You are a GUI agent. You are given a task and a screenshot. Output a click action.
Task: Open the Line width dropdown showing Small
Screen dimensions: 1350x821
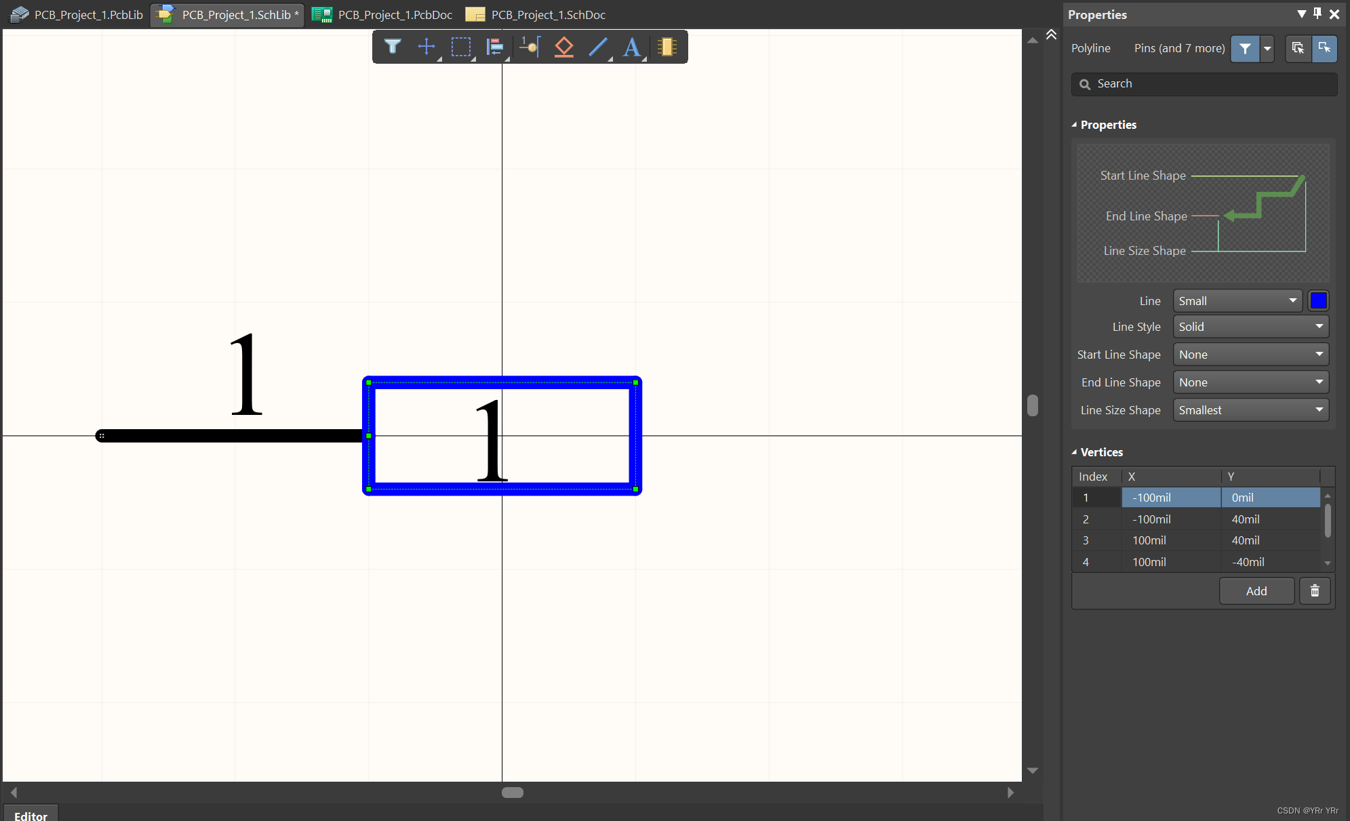(x=1237, y=301)
